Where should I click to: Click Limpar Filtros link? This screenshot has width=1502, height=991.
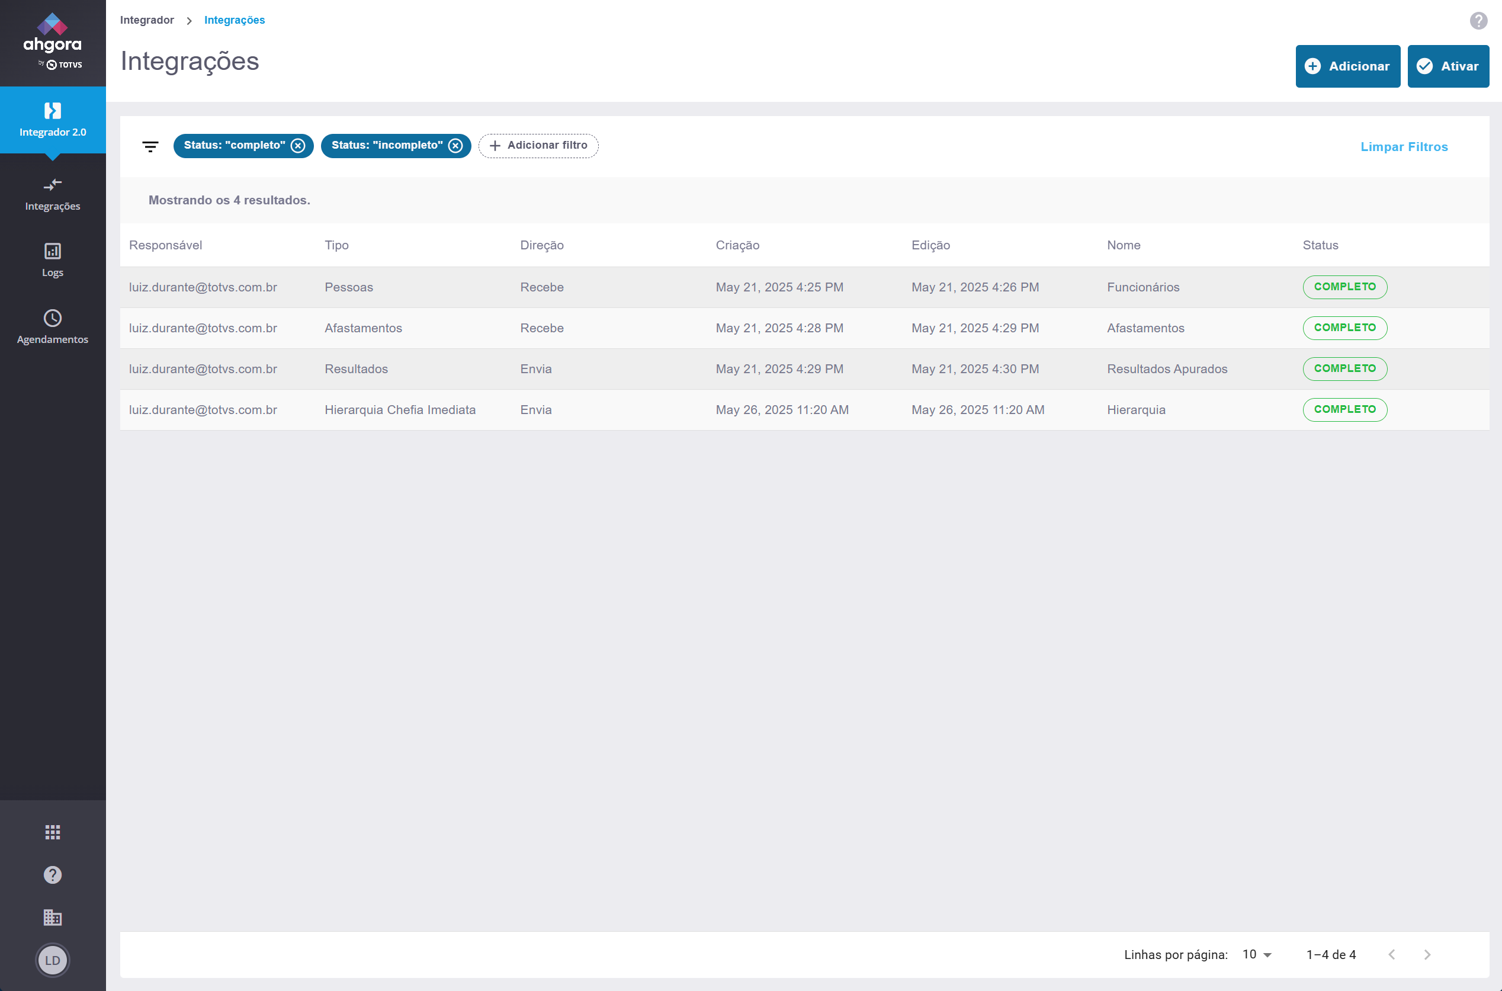1404,147
